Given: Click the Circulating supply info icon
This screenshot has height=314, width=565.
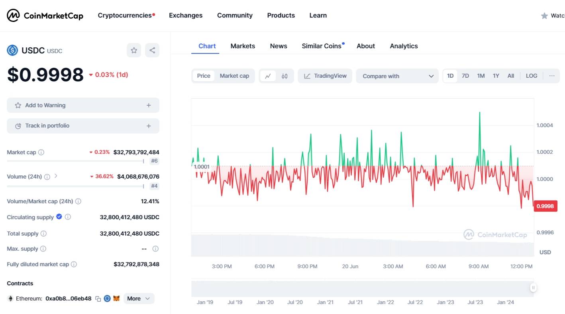Looking at the screenshot, I should (68, 217).
